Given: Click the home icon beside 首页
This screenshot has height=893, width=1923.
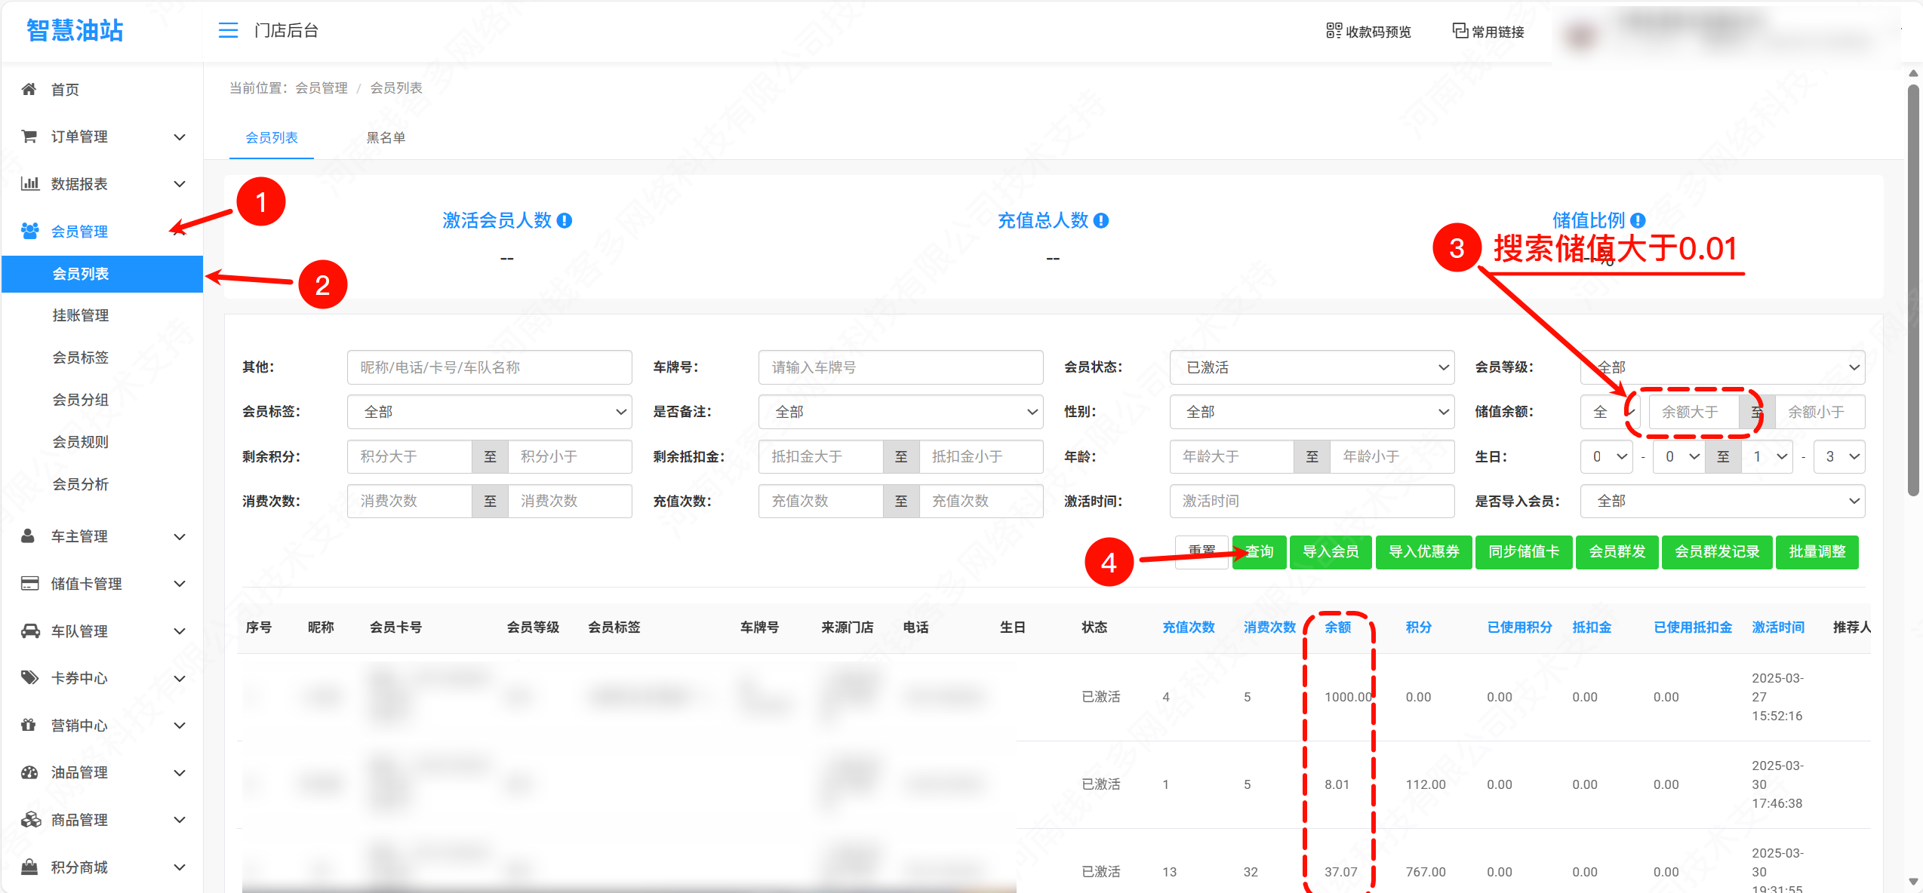Looking at the screenshot, I should tap(29, 89).
